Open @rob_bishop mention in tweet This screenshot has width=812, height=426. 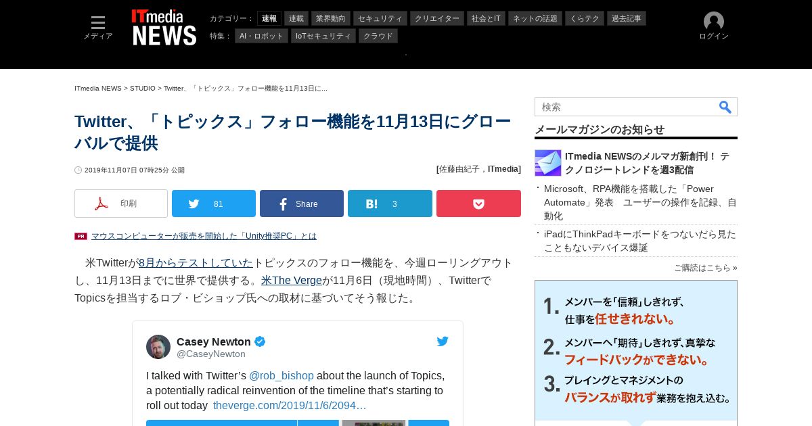281,376
